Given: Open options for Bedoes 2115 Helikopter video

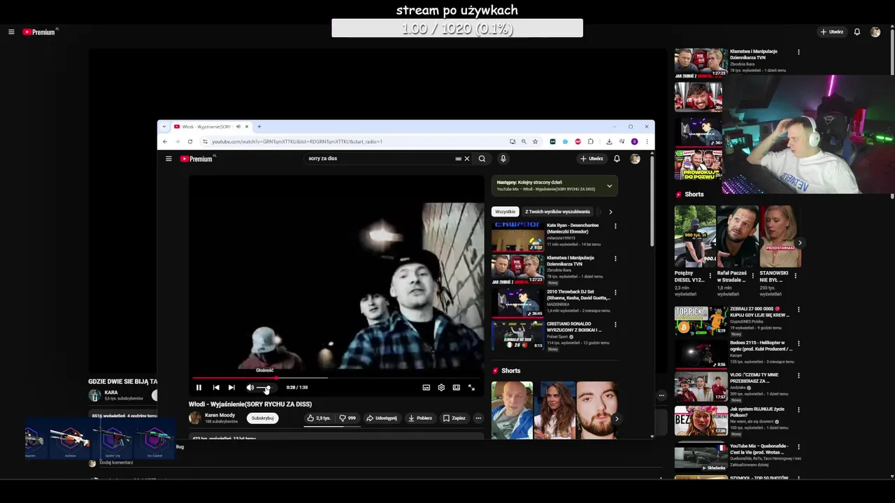Looking at the screenshot, I should pyautogui.click(x=799, y=343).
